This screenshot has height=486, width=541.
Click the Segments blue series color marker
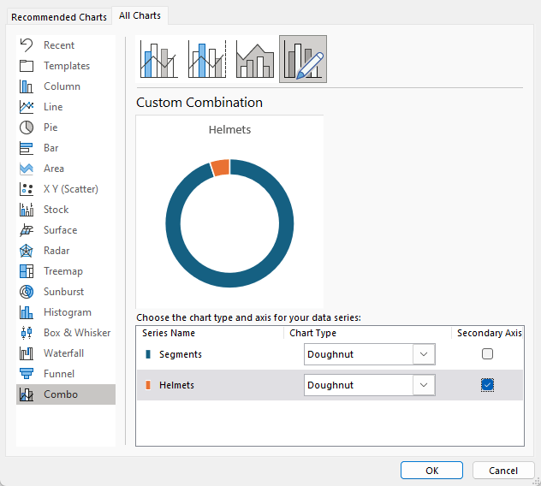pos(148,354)
